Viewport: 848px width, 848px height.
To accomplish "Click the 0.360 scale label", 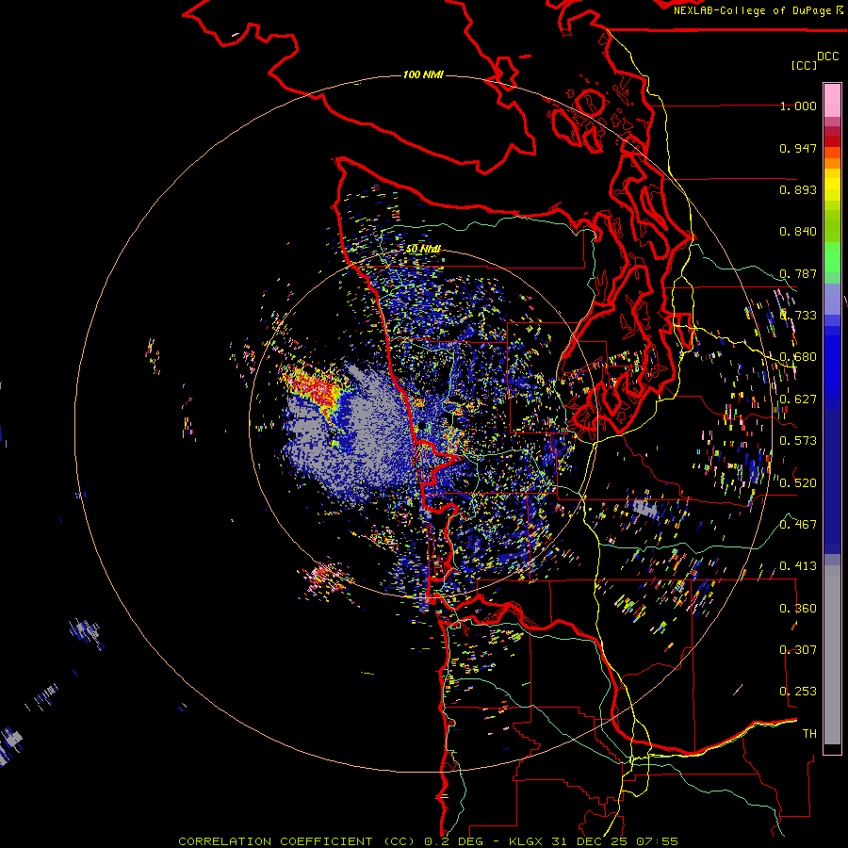I will click(798, 609).
